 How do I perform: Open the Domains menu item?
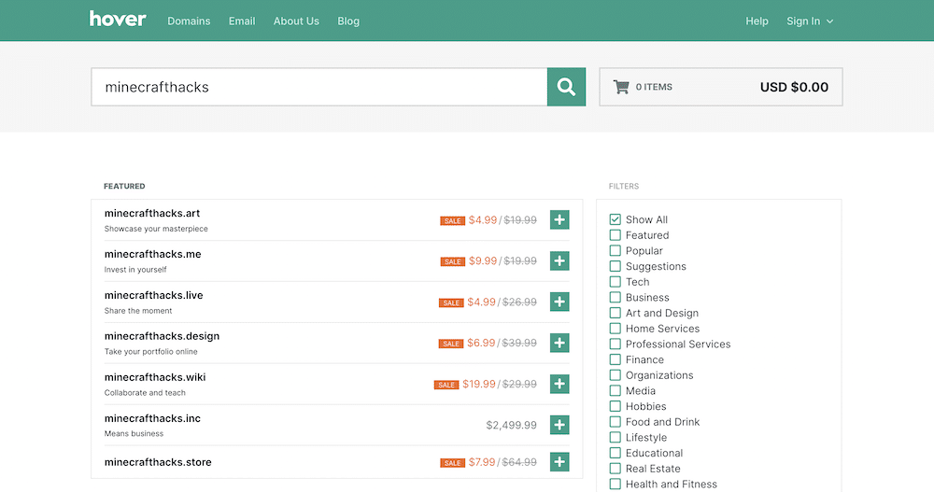[189, 21]
